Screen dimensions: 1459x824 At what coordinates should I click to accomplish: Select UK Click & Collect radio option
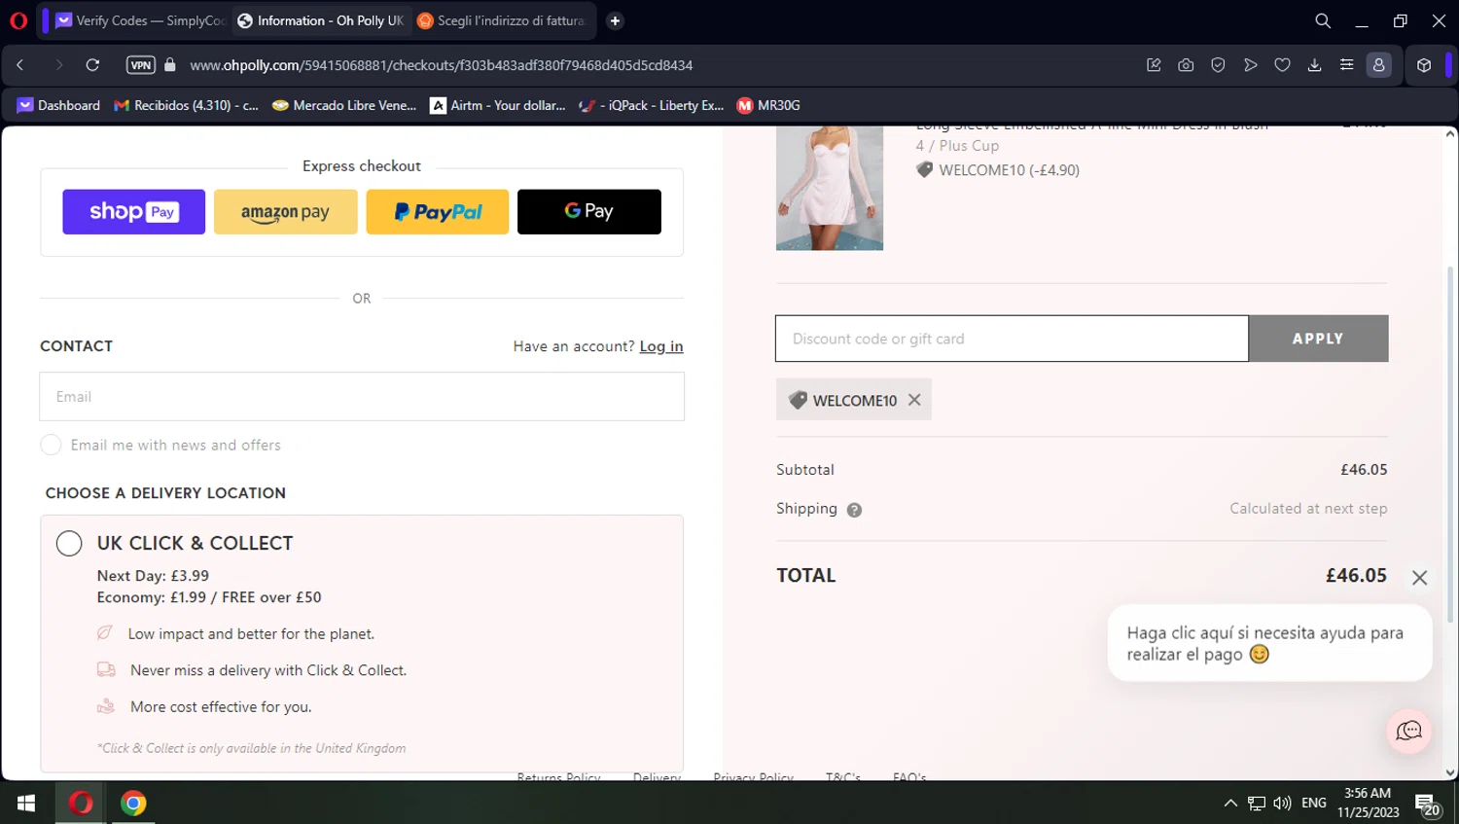[69, 543]
